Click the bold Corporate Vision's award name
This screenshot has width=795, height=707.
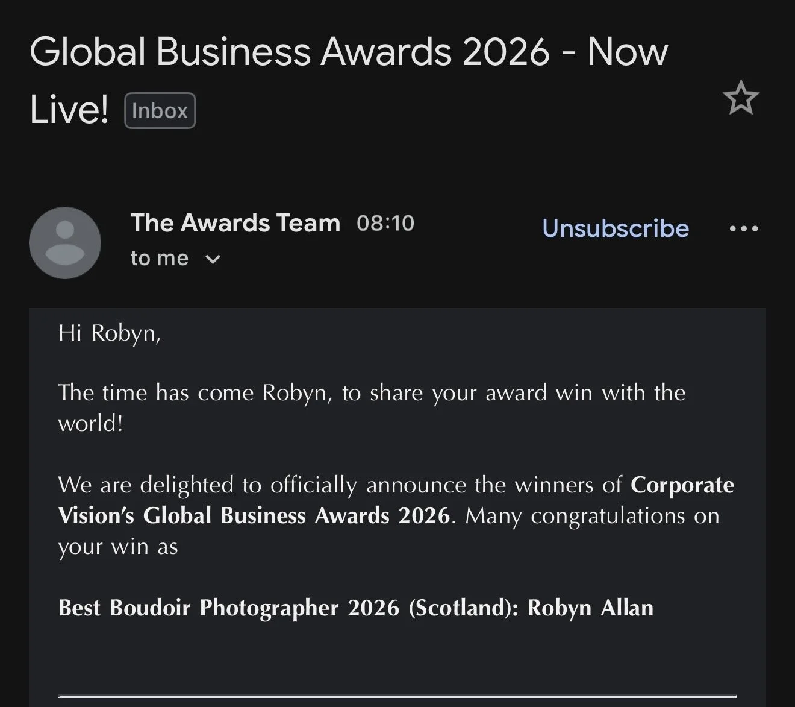click(x=396, y=500)
